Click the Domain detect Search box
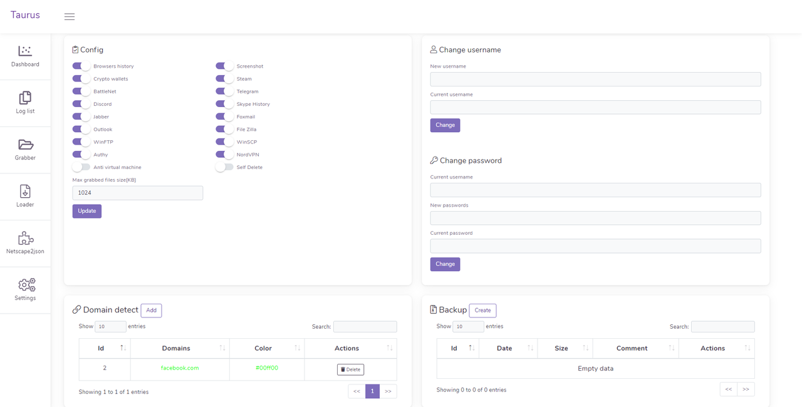The height and width of the screenshot is (407, 802). pyautogui.click(x=365, y=327)
